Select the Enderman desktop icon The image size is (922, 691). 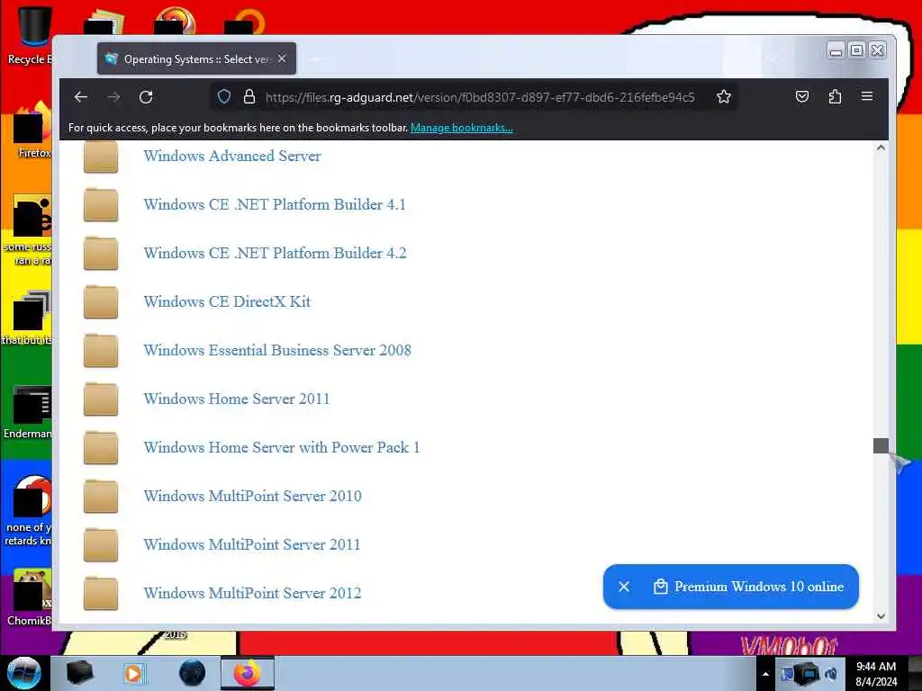28,412
